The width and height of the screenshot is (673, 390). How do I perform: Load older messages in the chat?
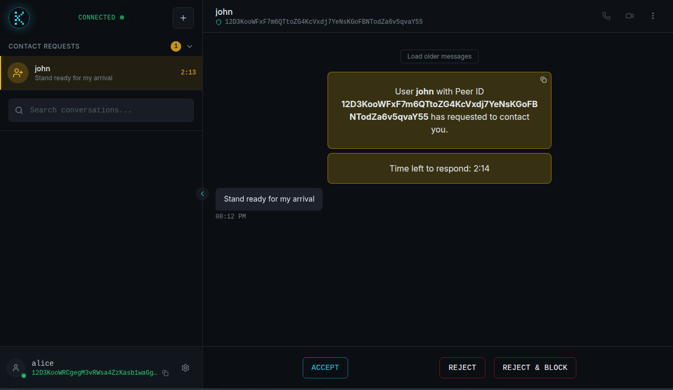tap(439, 56)
